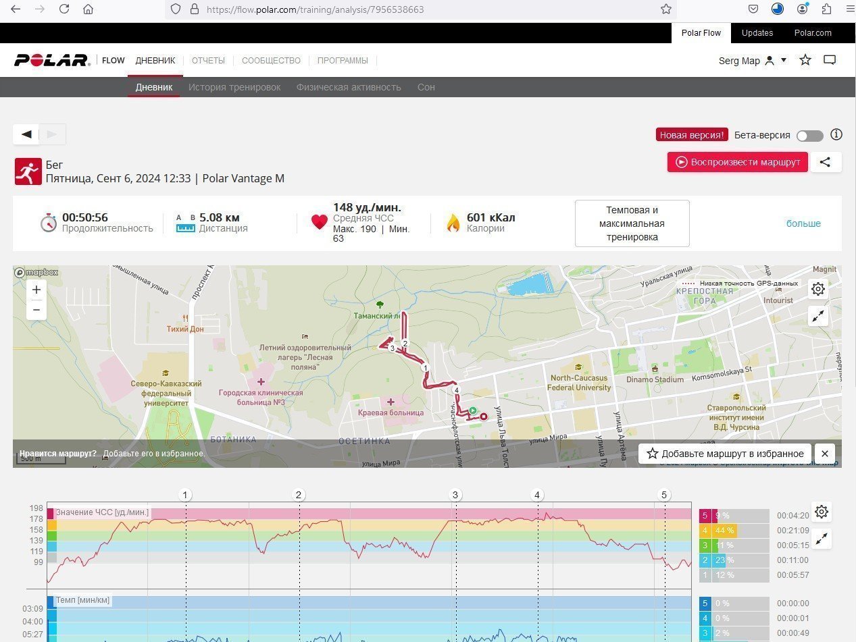Open Serg Map profile dropdown

753,61
